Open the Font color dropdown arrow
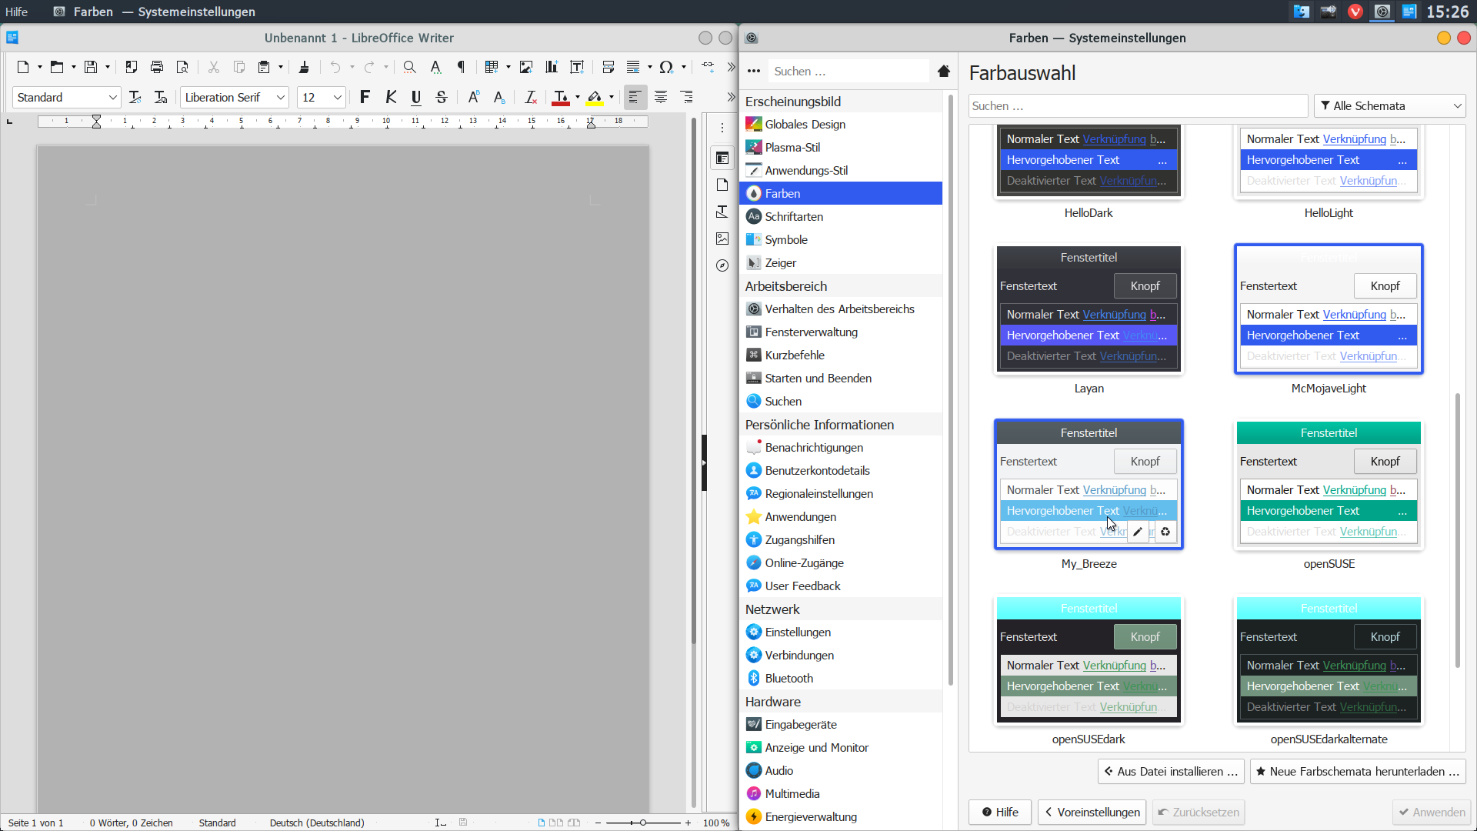This screenshot has width=1477, height=831. pyautogui.click(x=578, y=97)
